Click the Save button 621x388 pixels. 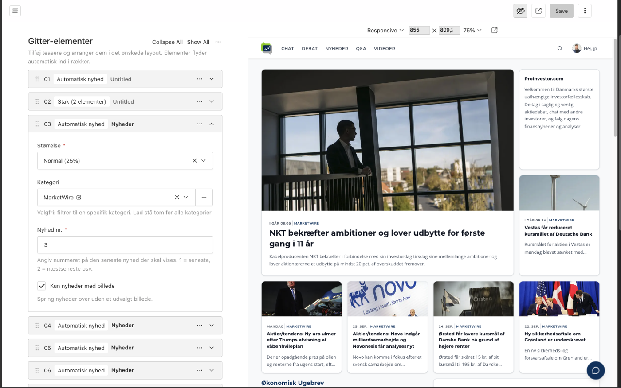[x=562, y=11]
